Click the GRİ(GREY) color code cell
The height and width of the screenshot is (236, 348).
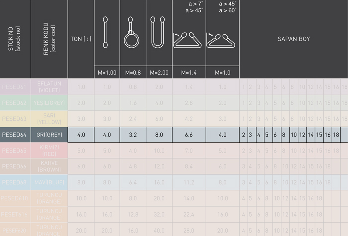(49, 135)
